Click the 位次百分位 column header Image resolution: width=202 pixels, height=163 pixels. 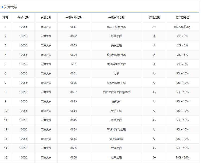182,17
